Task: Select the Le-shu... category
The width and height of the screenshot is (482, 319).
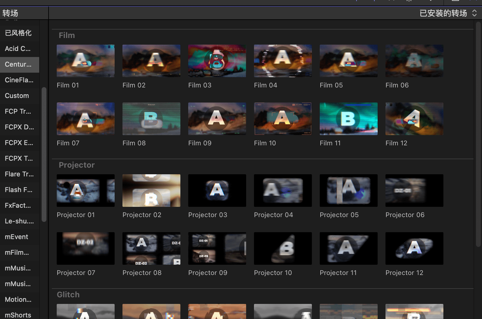Action: tap(20, 221)
